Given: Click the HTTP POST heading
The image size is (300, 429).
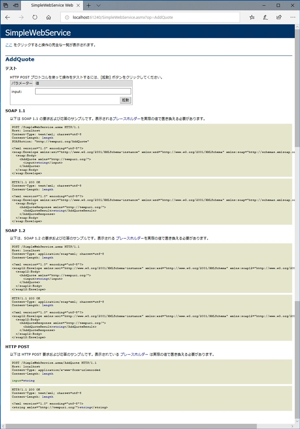Looking at the screenshot, I should (17, 346).
